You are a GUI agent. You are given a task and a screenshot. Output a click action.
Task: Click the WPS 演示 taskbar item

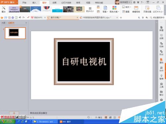point(71,122)
